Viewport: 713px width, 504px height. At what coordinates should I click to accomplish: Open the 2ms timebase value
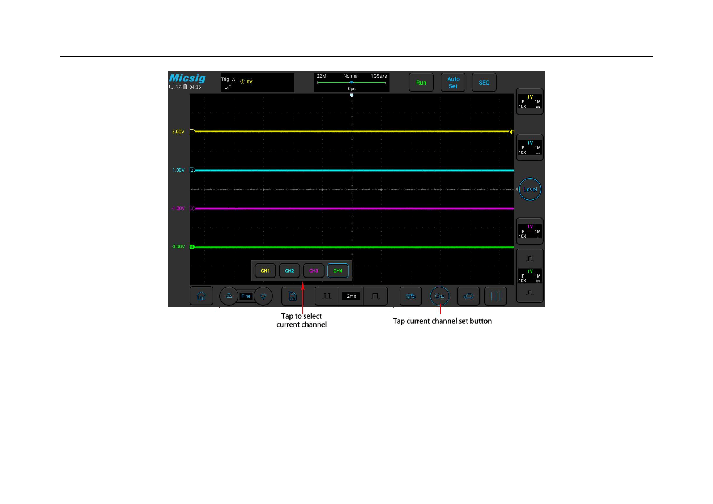pos(351,296)
